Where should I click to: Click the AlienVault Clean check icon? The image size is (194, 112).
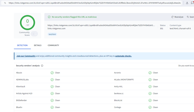tap(52, 87)
